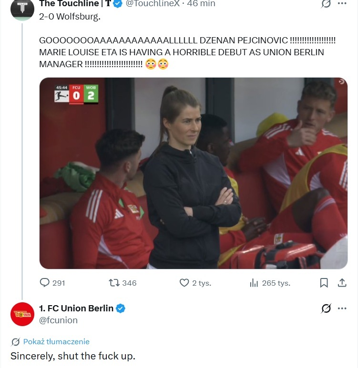Screen dimensions: 358x368
Task: View analytics icon showing 265 tys.
Action: (x=254, y=283)
